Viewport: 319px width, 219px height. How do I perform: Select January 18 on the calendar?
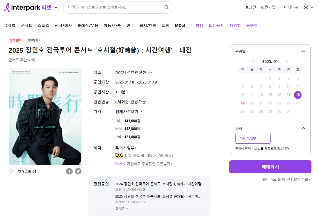298,95
